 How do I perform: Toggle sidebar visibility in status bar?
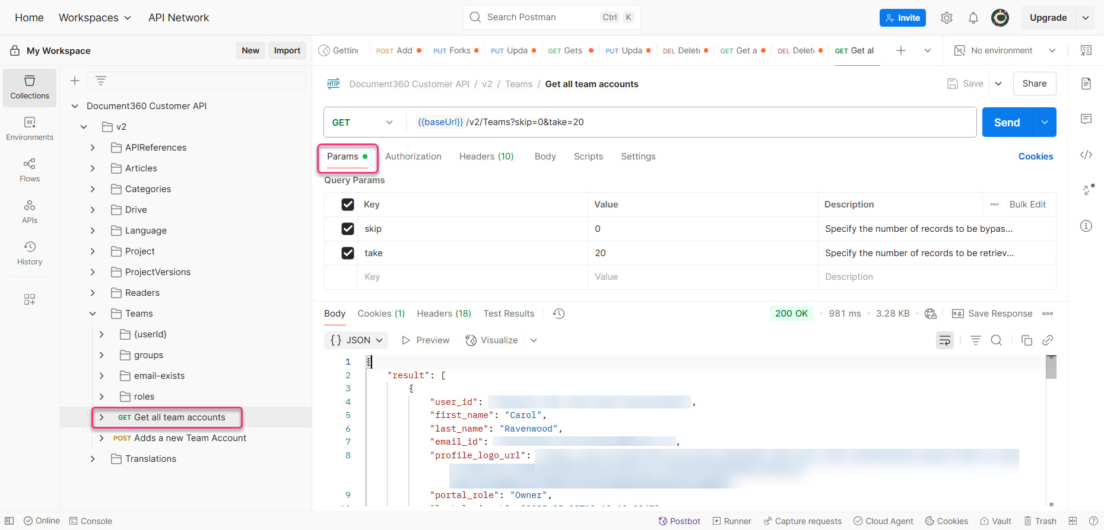click(x=9, y=521)
